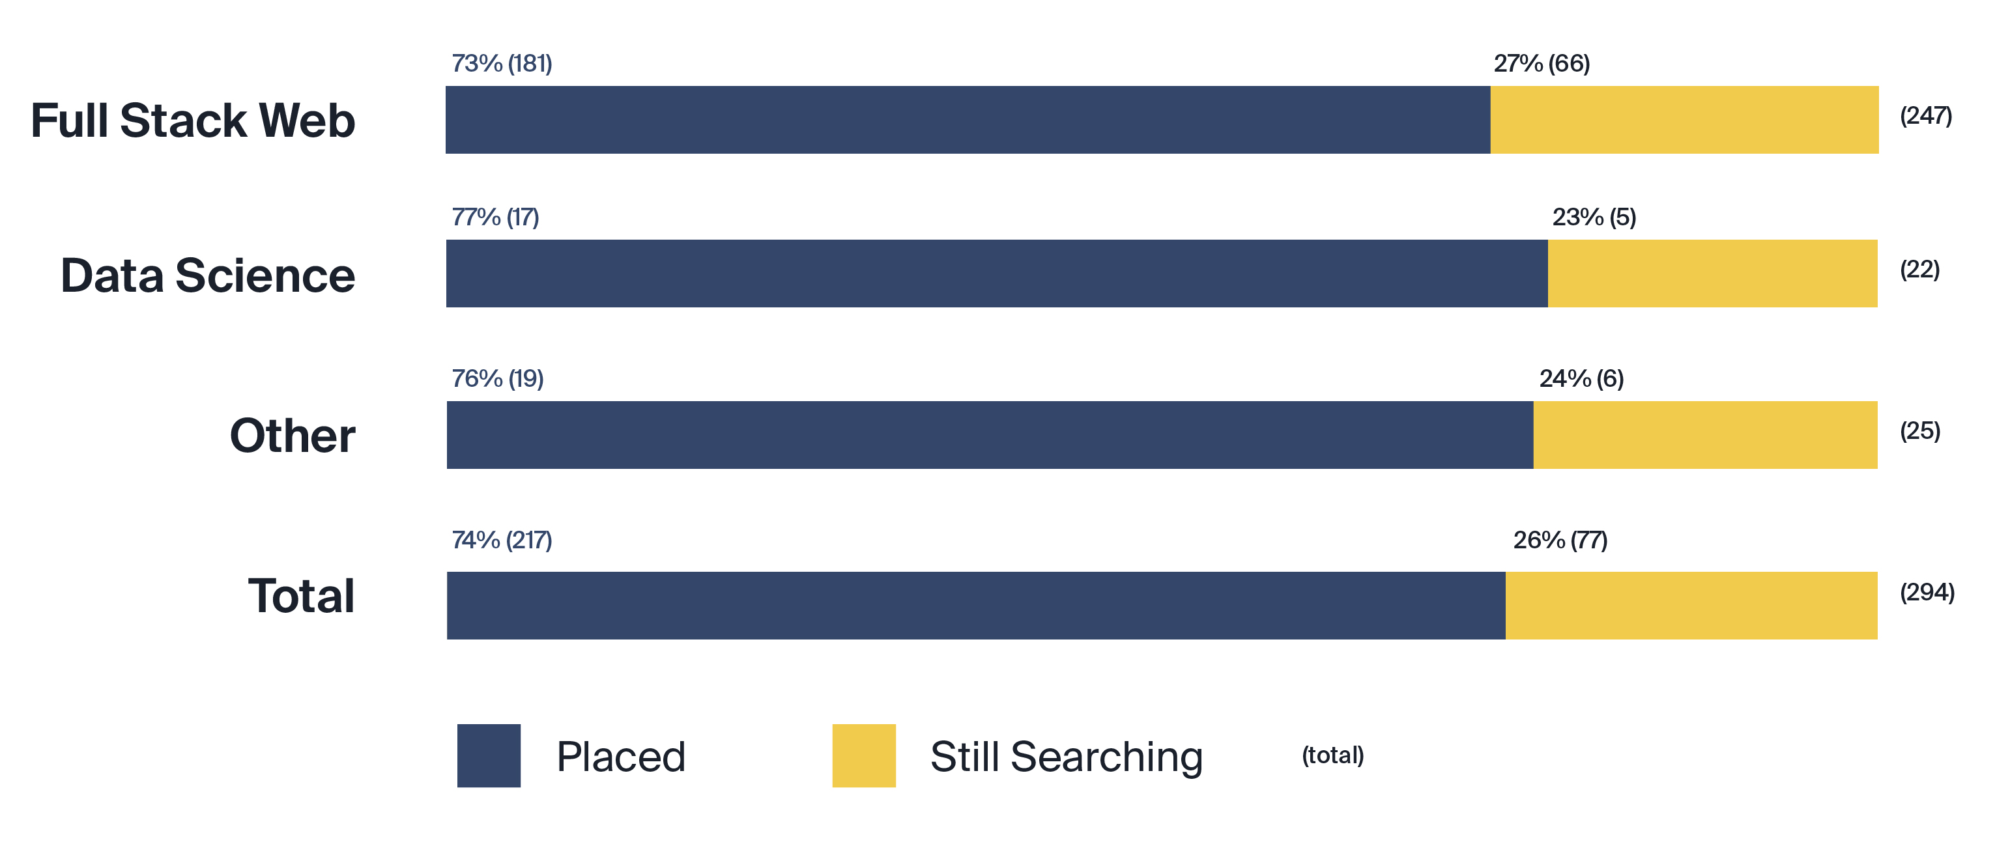The height and width of the screenshot is (857, 1995).
Task: Click the (total) legend note
Action: 1333,755
